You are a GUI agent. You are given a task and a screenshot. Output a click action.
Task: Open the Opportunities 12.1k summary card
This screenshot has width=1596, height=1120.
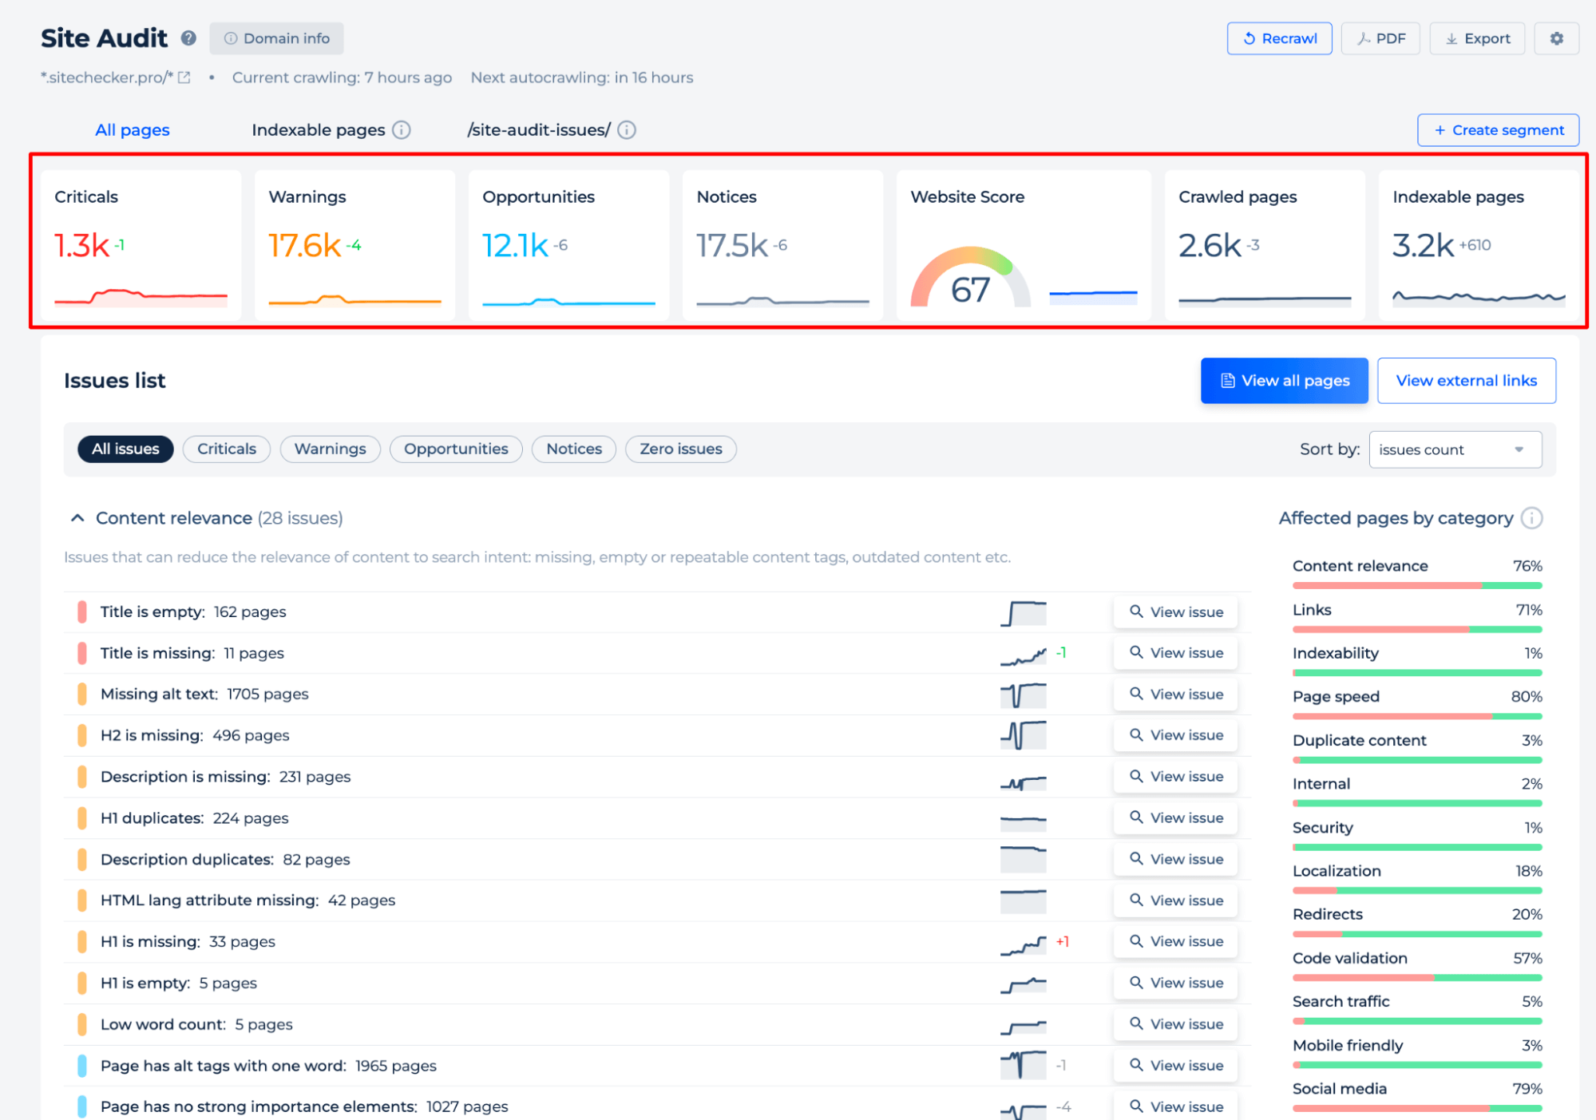point(568,246)
